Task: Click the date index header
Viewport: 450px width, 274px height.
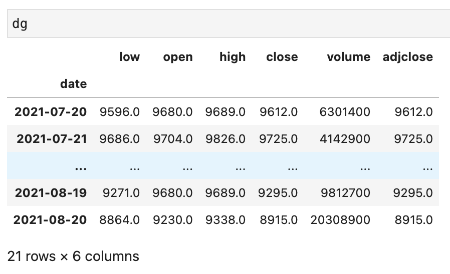Action: pos(73,84)
